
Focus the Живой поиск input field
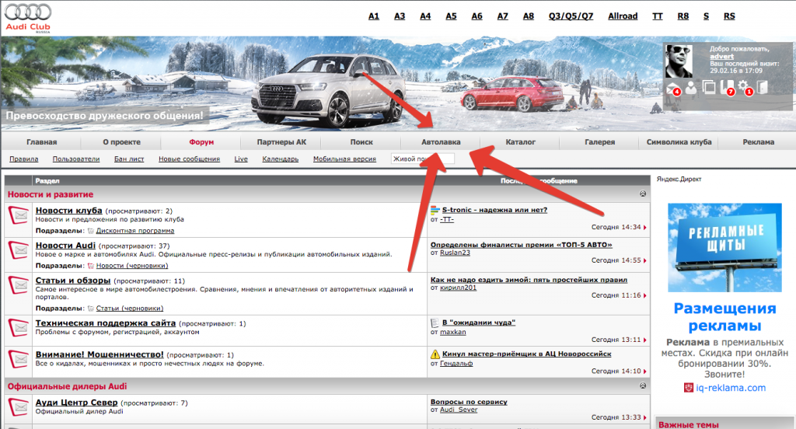422,159
